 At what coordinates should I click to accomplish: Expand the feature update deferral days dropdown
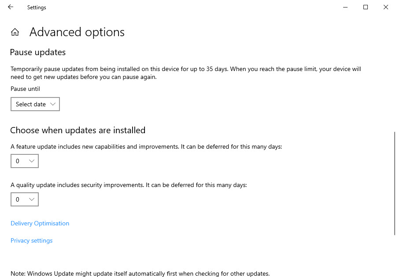click(25, 161)
